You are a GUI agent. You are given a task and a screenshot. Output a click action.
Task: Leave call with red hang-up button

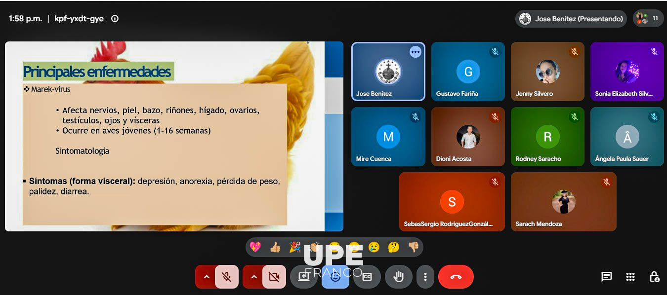point(456,277)
